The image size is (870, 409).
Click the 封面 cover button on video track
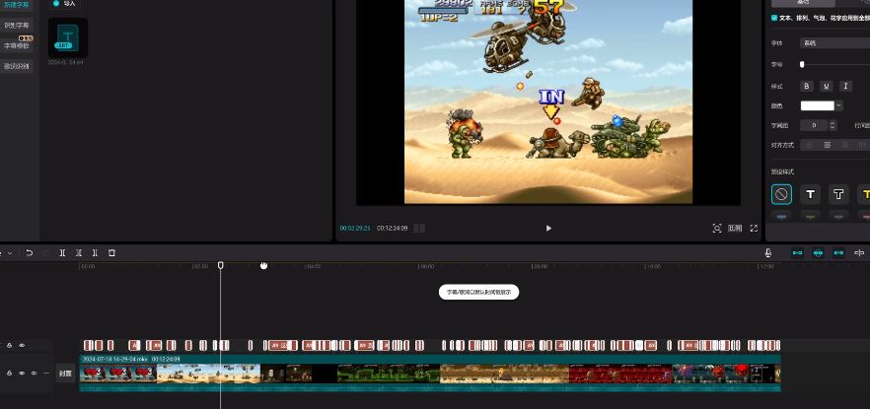click(65, 374)
